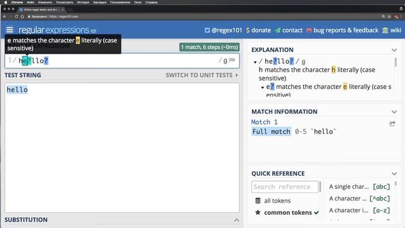Bookmark page with star icon
The image size is (405, 228).
click(x=389, y=16)
